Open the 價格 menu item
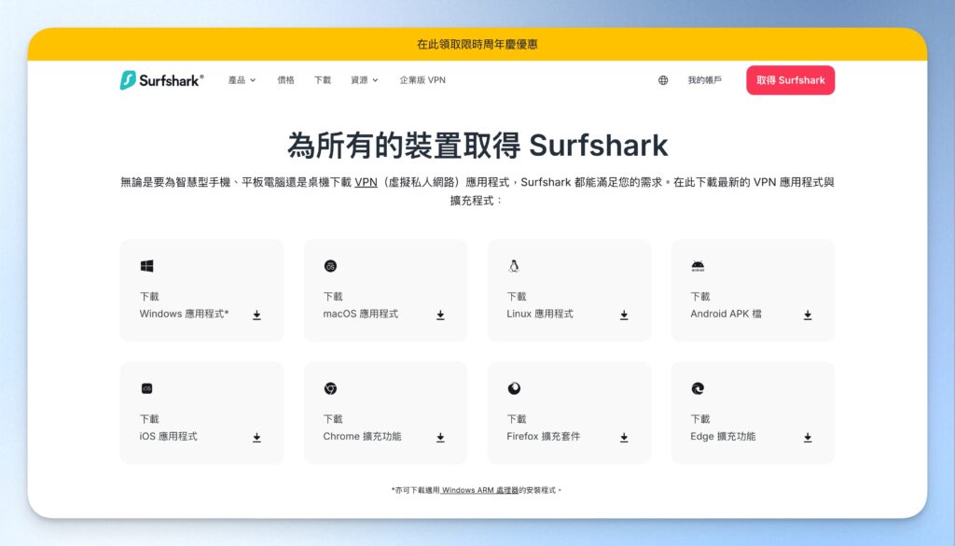The height and width of the screenshot is (546, 955). click(285, 80)
